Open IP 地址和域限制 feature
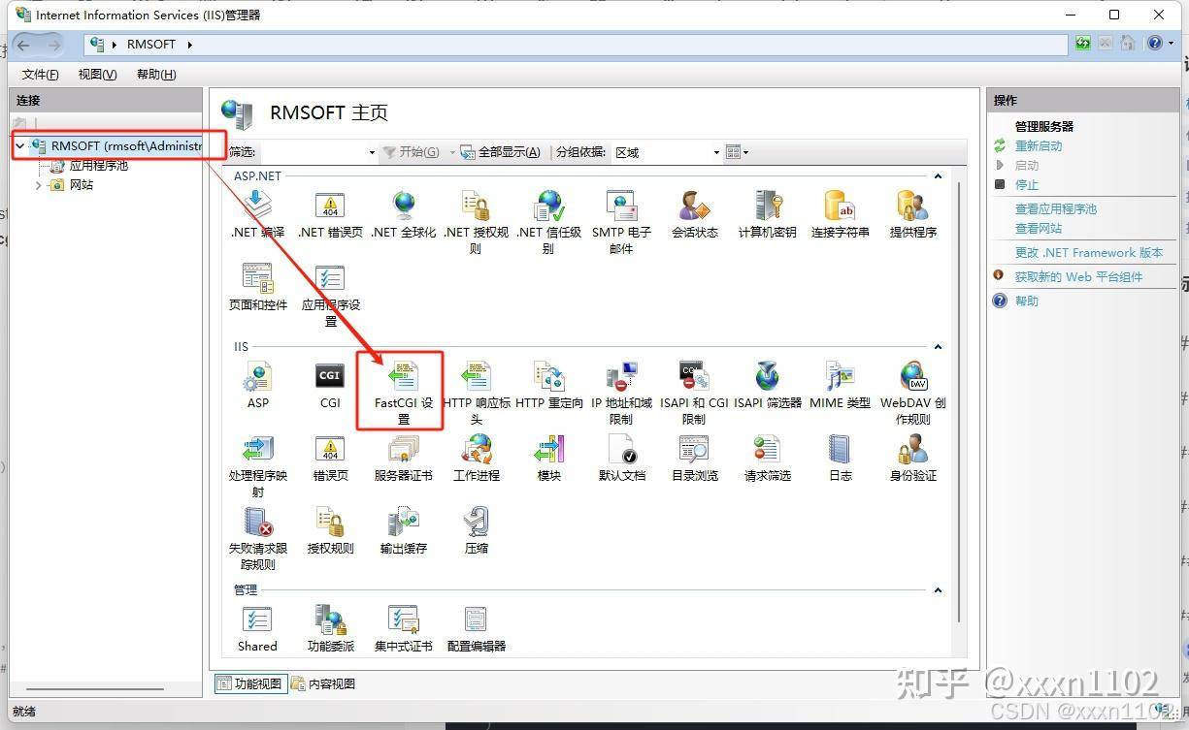Image resolution: width=1189 pixels, height=730 pixels. pyautogui.click(x=621, y=392)
